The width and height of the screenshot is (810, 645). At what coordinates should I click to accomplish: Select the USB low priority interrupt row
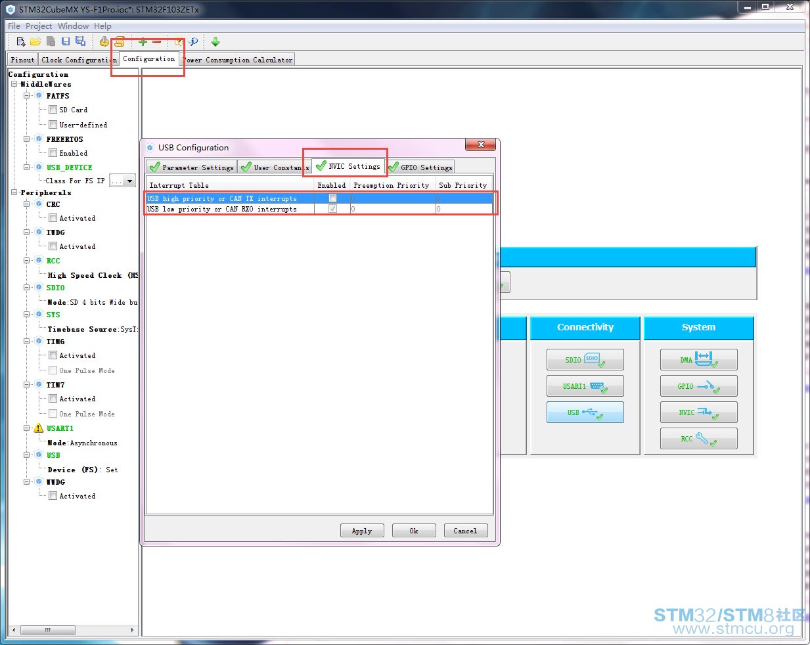click(x=319, y=209)
